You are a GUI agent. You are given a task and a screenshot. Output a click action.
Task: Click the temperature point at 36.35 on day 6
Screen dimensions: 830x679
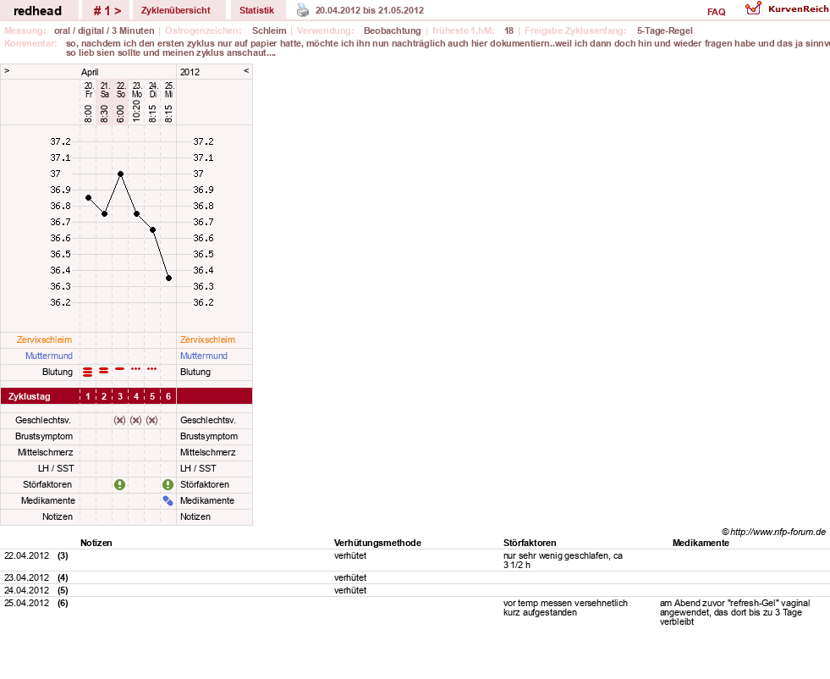point(169,278)
